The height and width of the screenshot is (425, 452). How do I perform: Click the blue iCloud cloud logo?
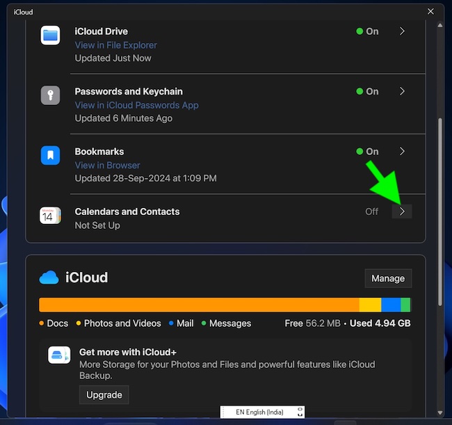[x=49, y=278]
